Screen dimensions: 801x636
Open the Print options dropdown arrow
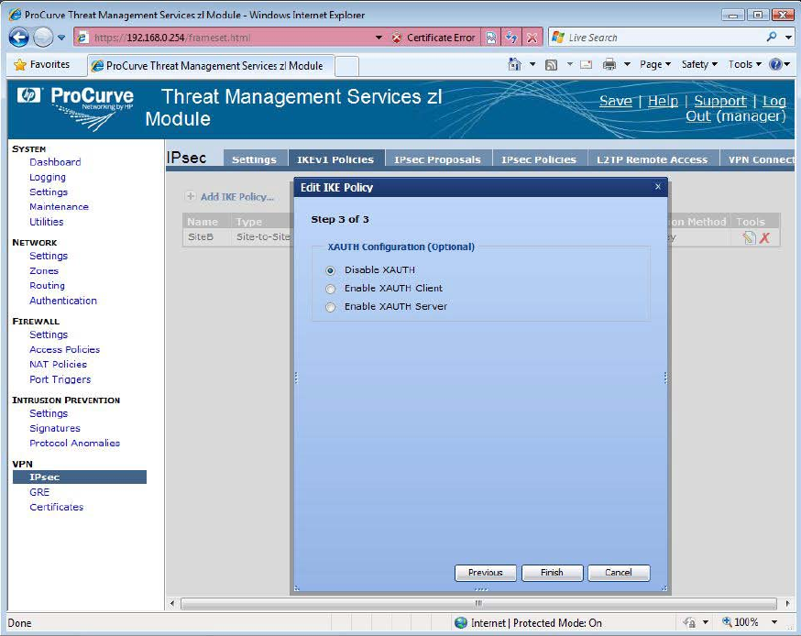pos(627,64)
